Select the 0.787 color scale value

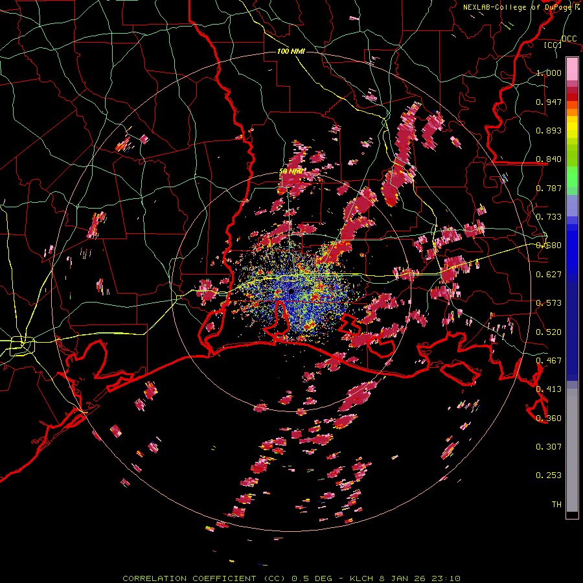(x=549, y=188)
